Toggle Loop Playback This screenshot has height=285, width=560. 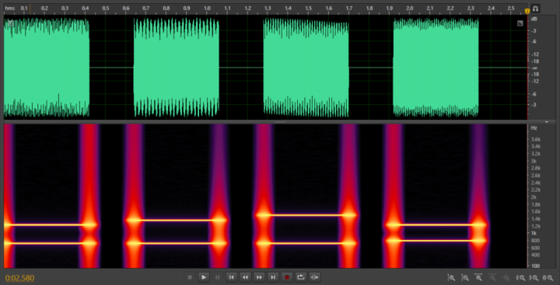coord(301,277)
